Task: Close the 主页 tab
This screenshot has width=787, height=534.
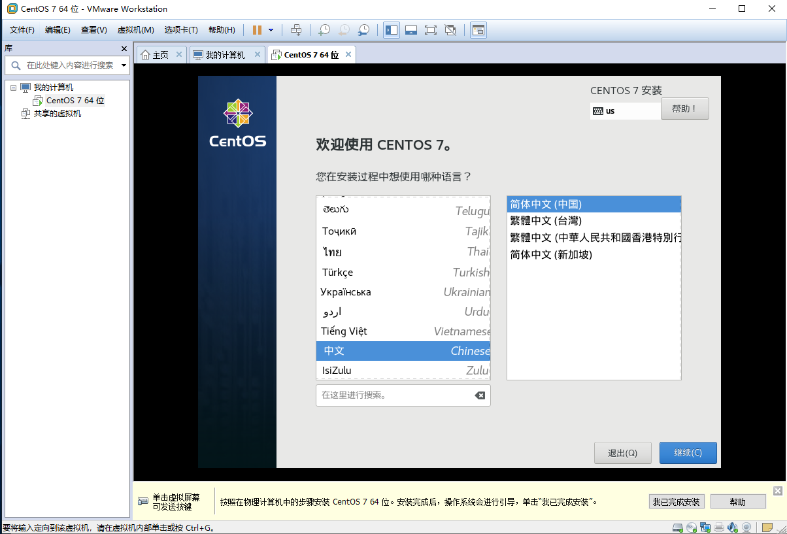Action: tap(179, 54)
